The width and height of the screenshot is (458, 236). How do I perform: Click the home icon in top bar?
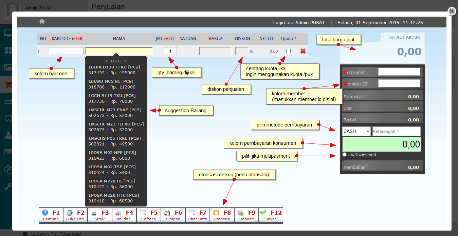pyautogui.click(x=42, y=22)
